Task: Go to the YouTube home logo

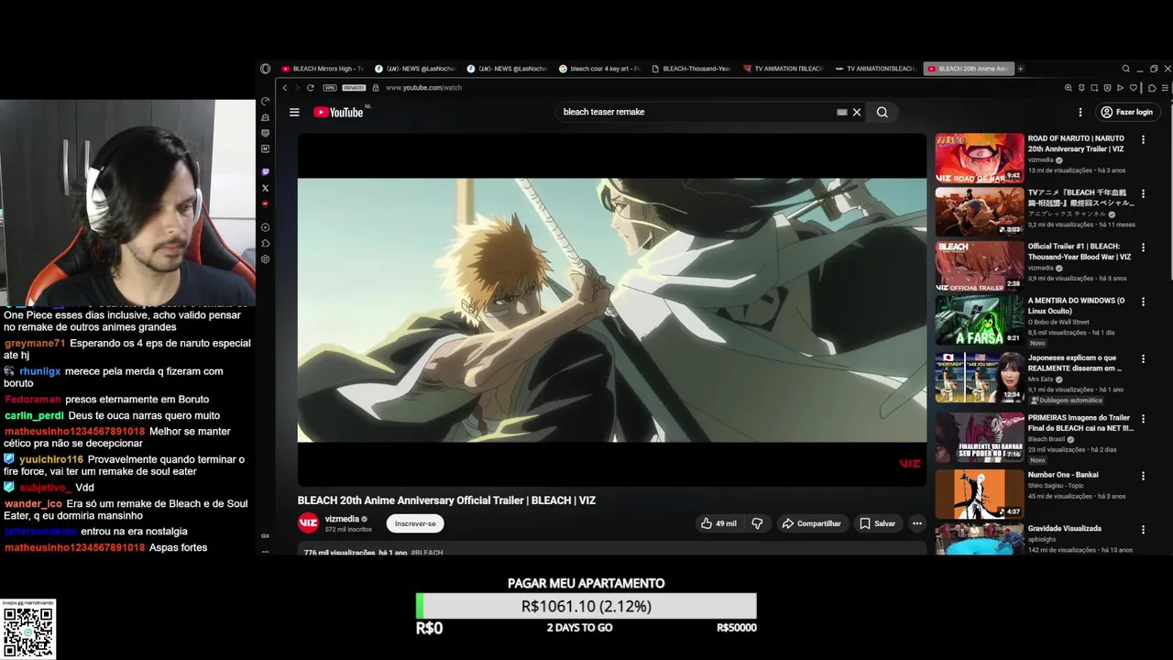Action: (338, 112)
